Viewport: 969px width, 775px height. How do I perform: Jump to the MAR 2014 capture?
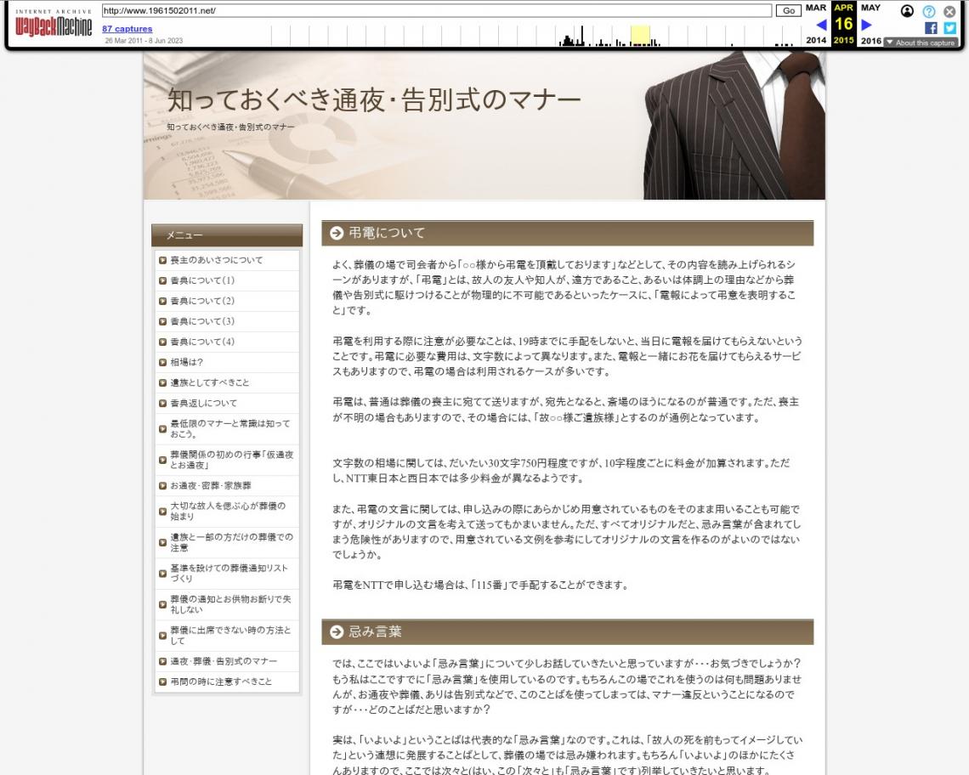816,24
